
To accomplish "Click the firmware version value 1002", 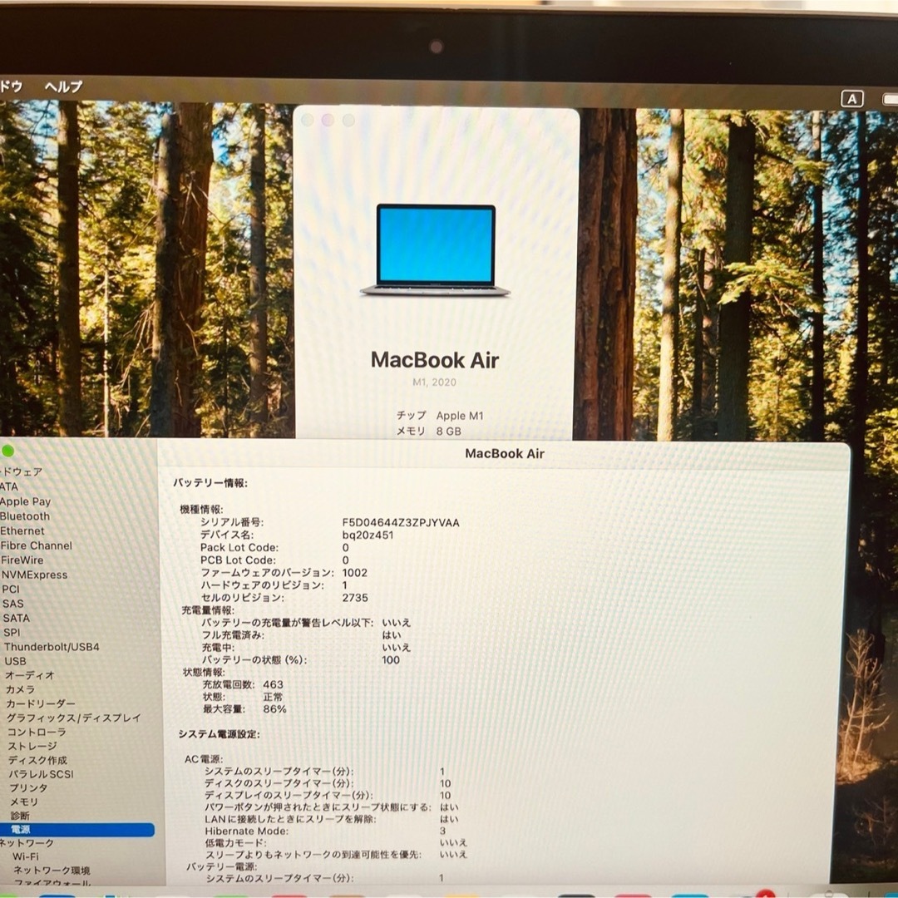I will pyautogui.click(x=354, y=573).
